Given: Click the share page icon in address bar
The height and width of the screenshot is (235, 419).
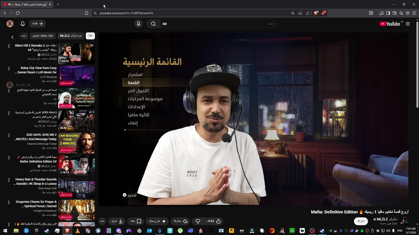Looking at the screenshot, I should click(x=308, y=13).
